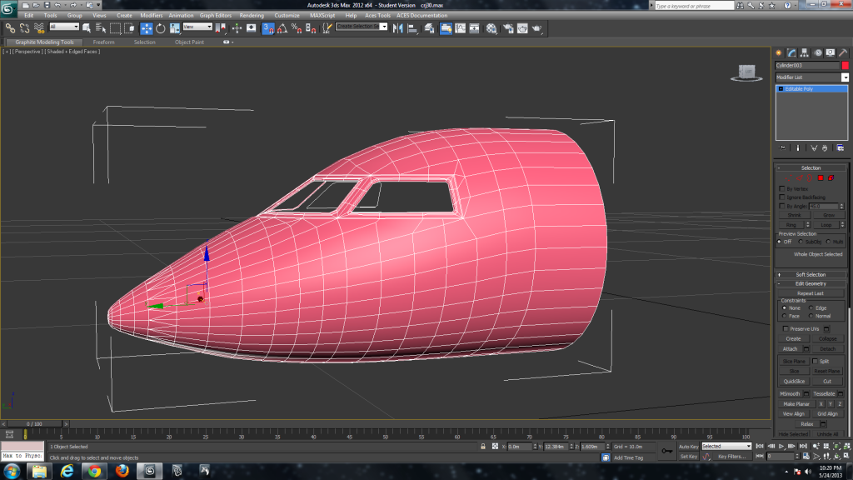The image size is (853, 480).
Task: Click the Mirror tool icon
Action: point(398,27)
